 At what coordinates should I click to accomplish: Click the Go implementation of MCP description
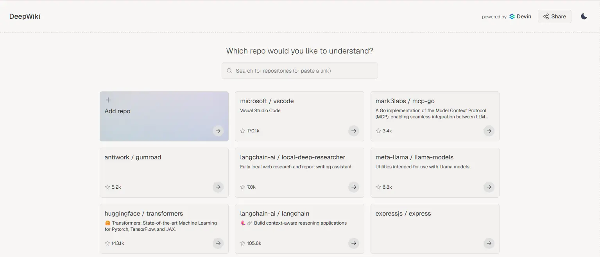[x=432, y=114]
